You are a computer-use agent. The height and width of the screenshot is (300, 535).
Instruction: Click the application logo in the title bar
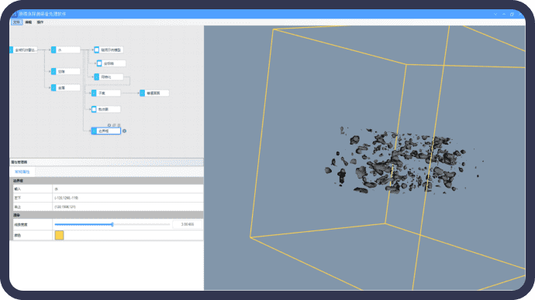(14, 14)
